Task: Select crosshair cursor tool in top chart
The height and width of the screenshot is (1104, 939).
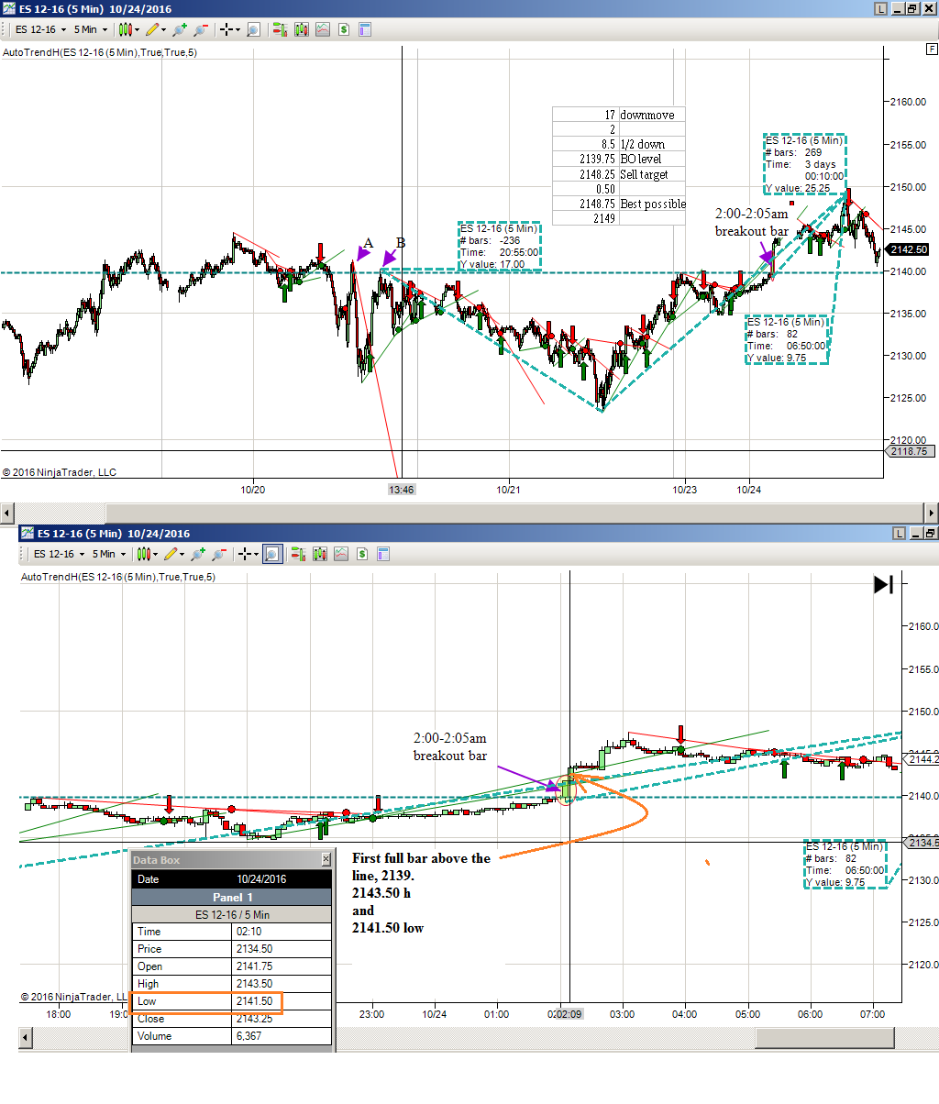Action: click(226, 29)
